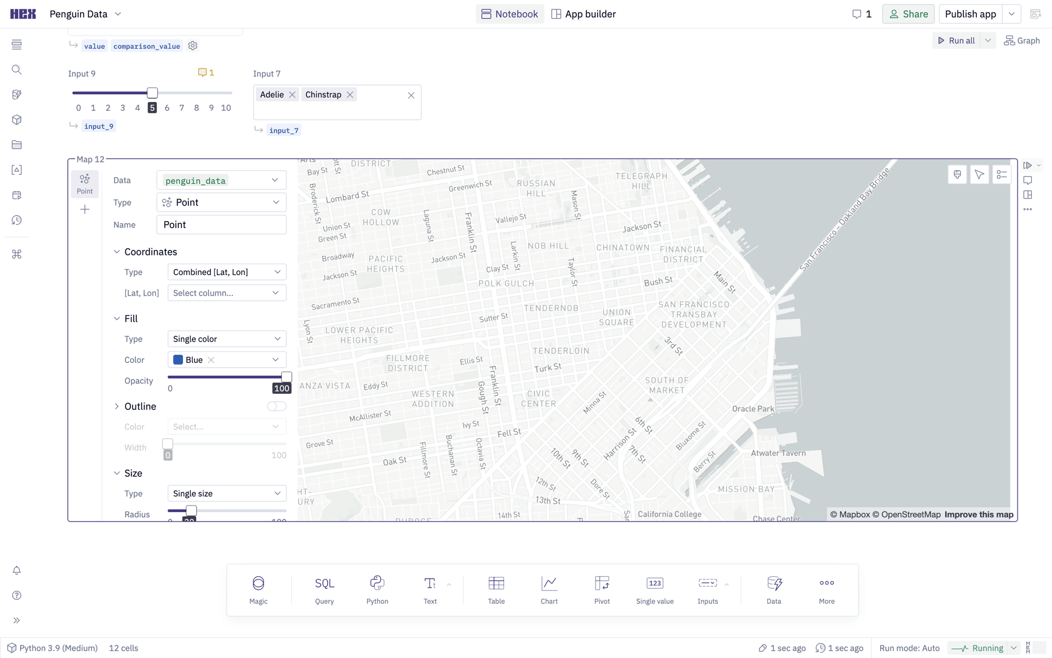This screenshot has height=658, width=1052.
Task: Open the outline panel icon in left sidebar
Action: [16, 44]
